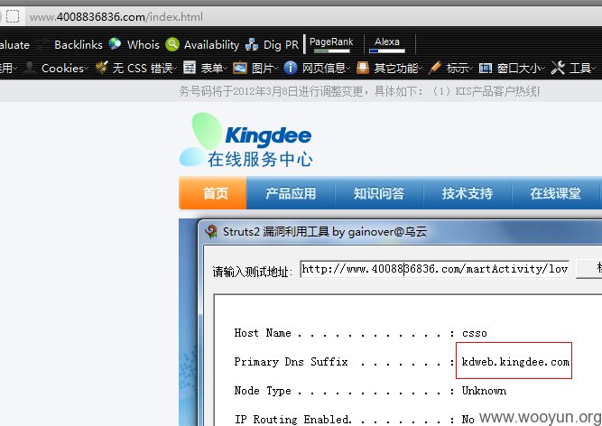Click the test address input field

pos(434,269)
